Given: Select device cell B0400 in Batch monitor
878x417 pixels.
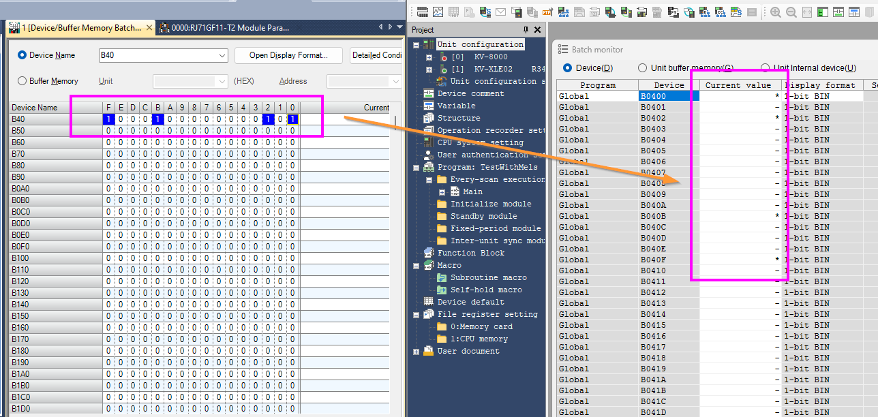Looking at the screenshot, I should pyautogui.click(x=669, y=96).
